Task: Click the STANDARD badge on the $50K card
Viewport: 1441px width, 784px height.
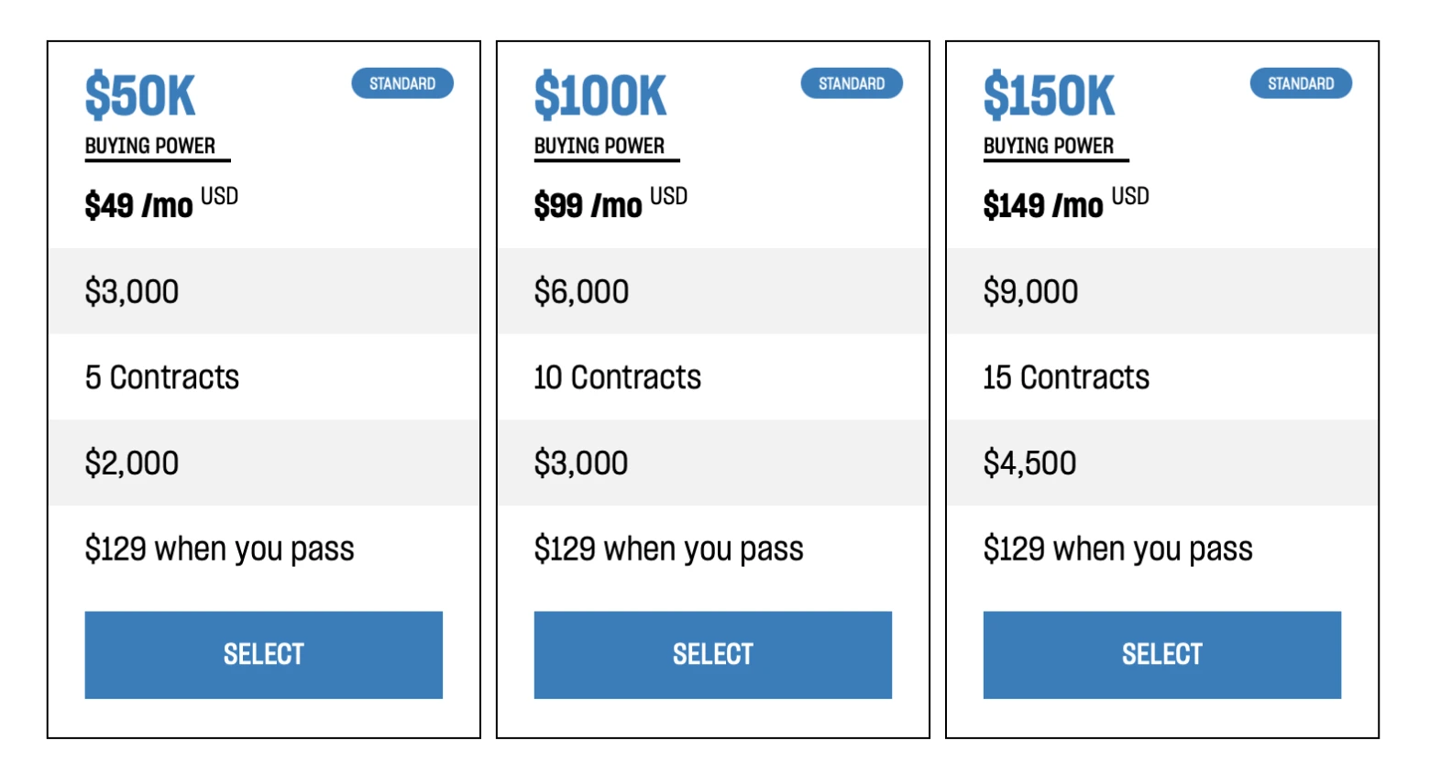Action: click(402, 83)
